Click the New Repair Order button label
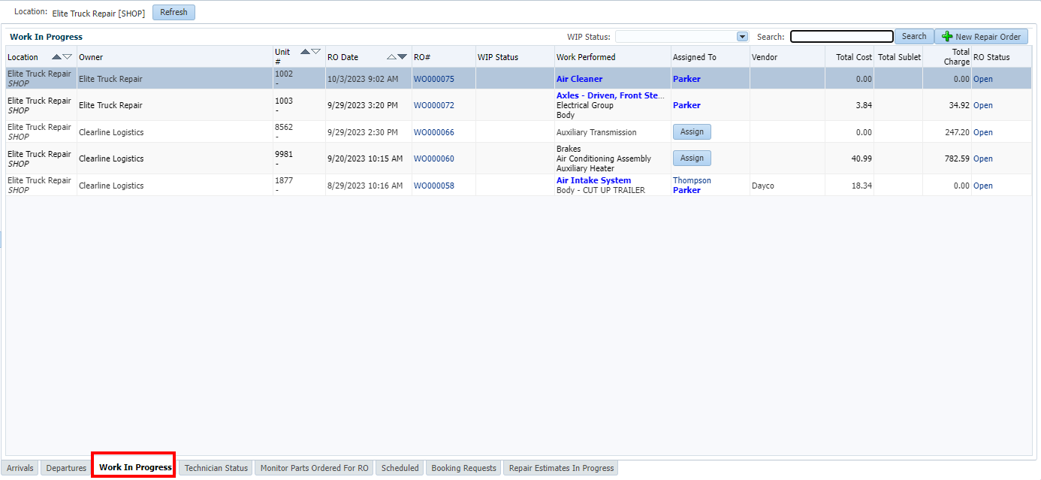 (x=988, y=37)
